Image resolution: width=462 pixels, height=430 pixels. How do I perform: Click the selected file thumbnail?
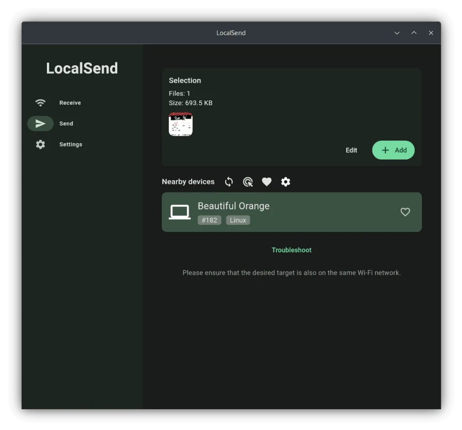(x=180, y=124)
